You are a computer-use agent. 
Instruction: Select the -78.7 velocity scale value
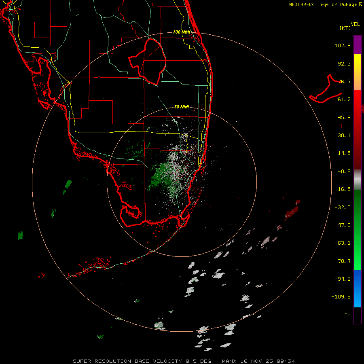click(x=343, y=261)
